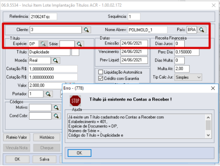The width and height of the screenshot is (220, 166).
Task: Click the up arrow in the Ajuda text box
Action: (x=208, y=118)
